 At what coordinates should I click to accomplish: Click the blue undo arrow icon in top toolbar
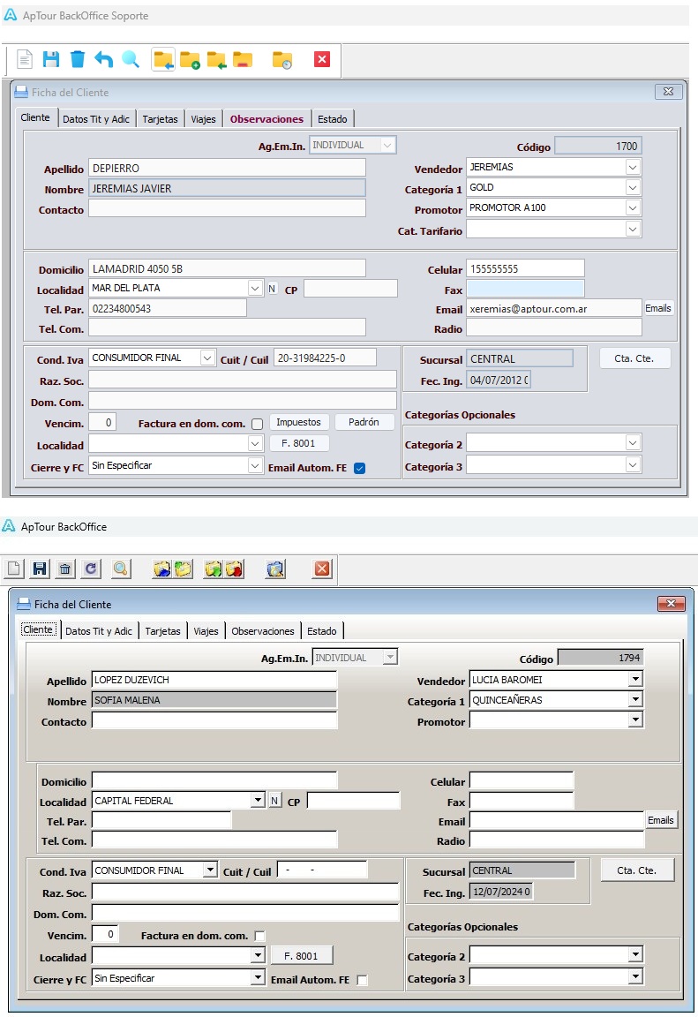point(104,60)
